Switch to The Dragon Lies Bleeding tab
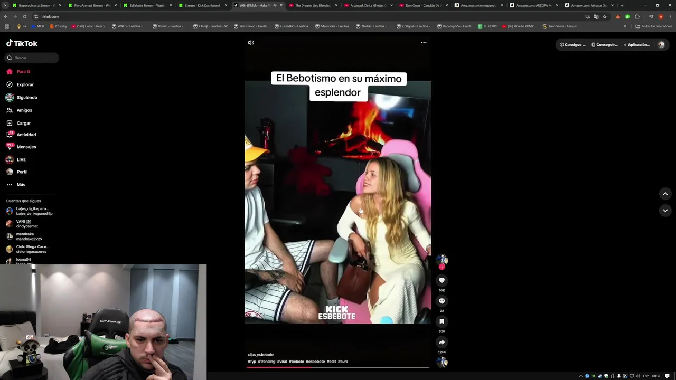This screenshot has width=676, height=380. point(313,5)
